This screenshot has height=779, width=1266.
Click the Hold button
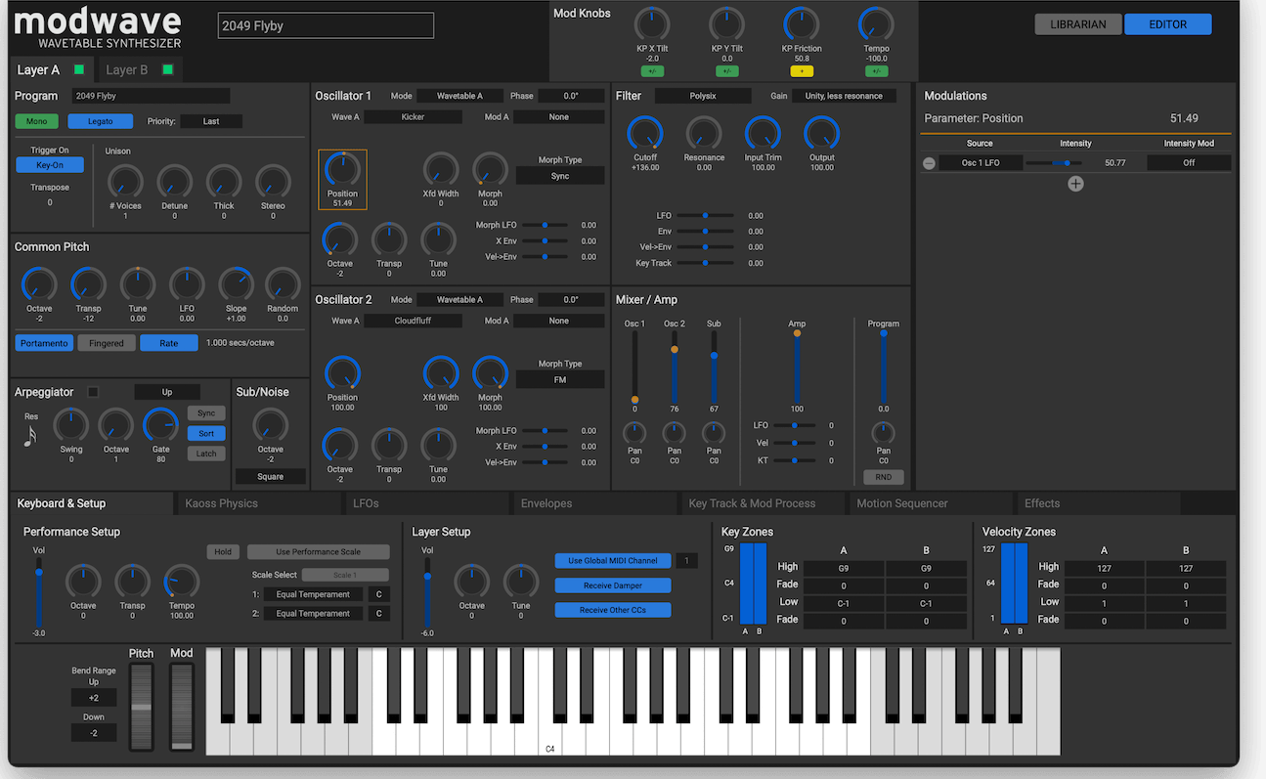point(223,552)
